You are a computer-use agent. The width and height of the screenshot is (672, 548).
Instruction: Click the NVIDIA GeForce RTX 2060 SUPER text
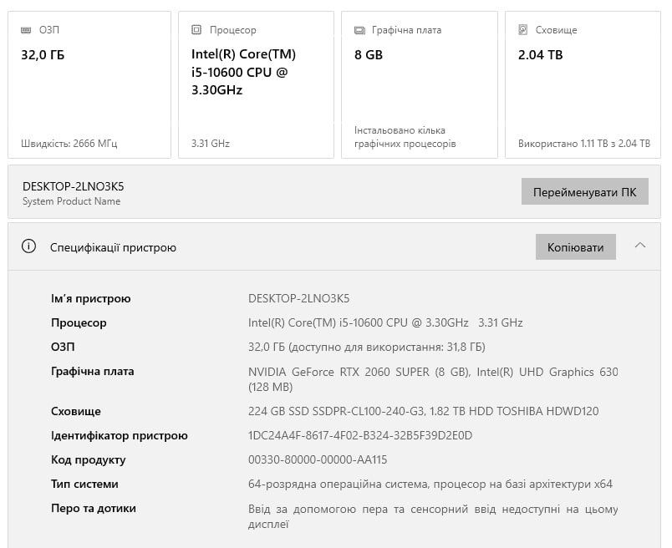click(x=359, y=372)
